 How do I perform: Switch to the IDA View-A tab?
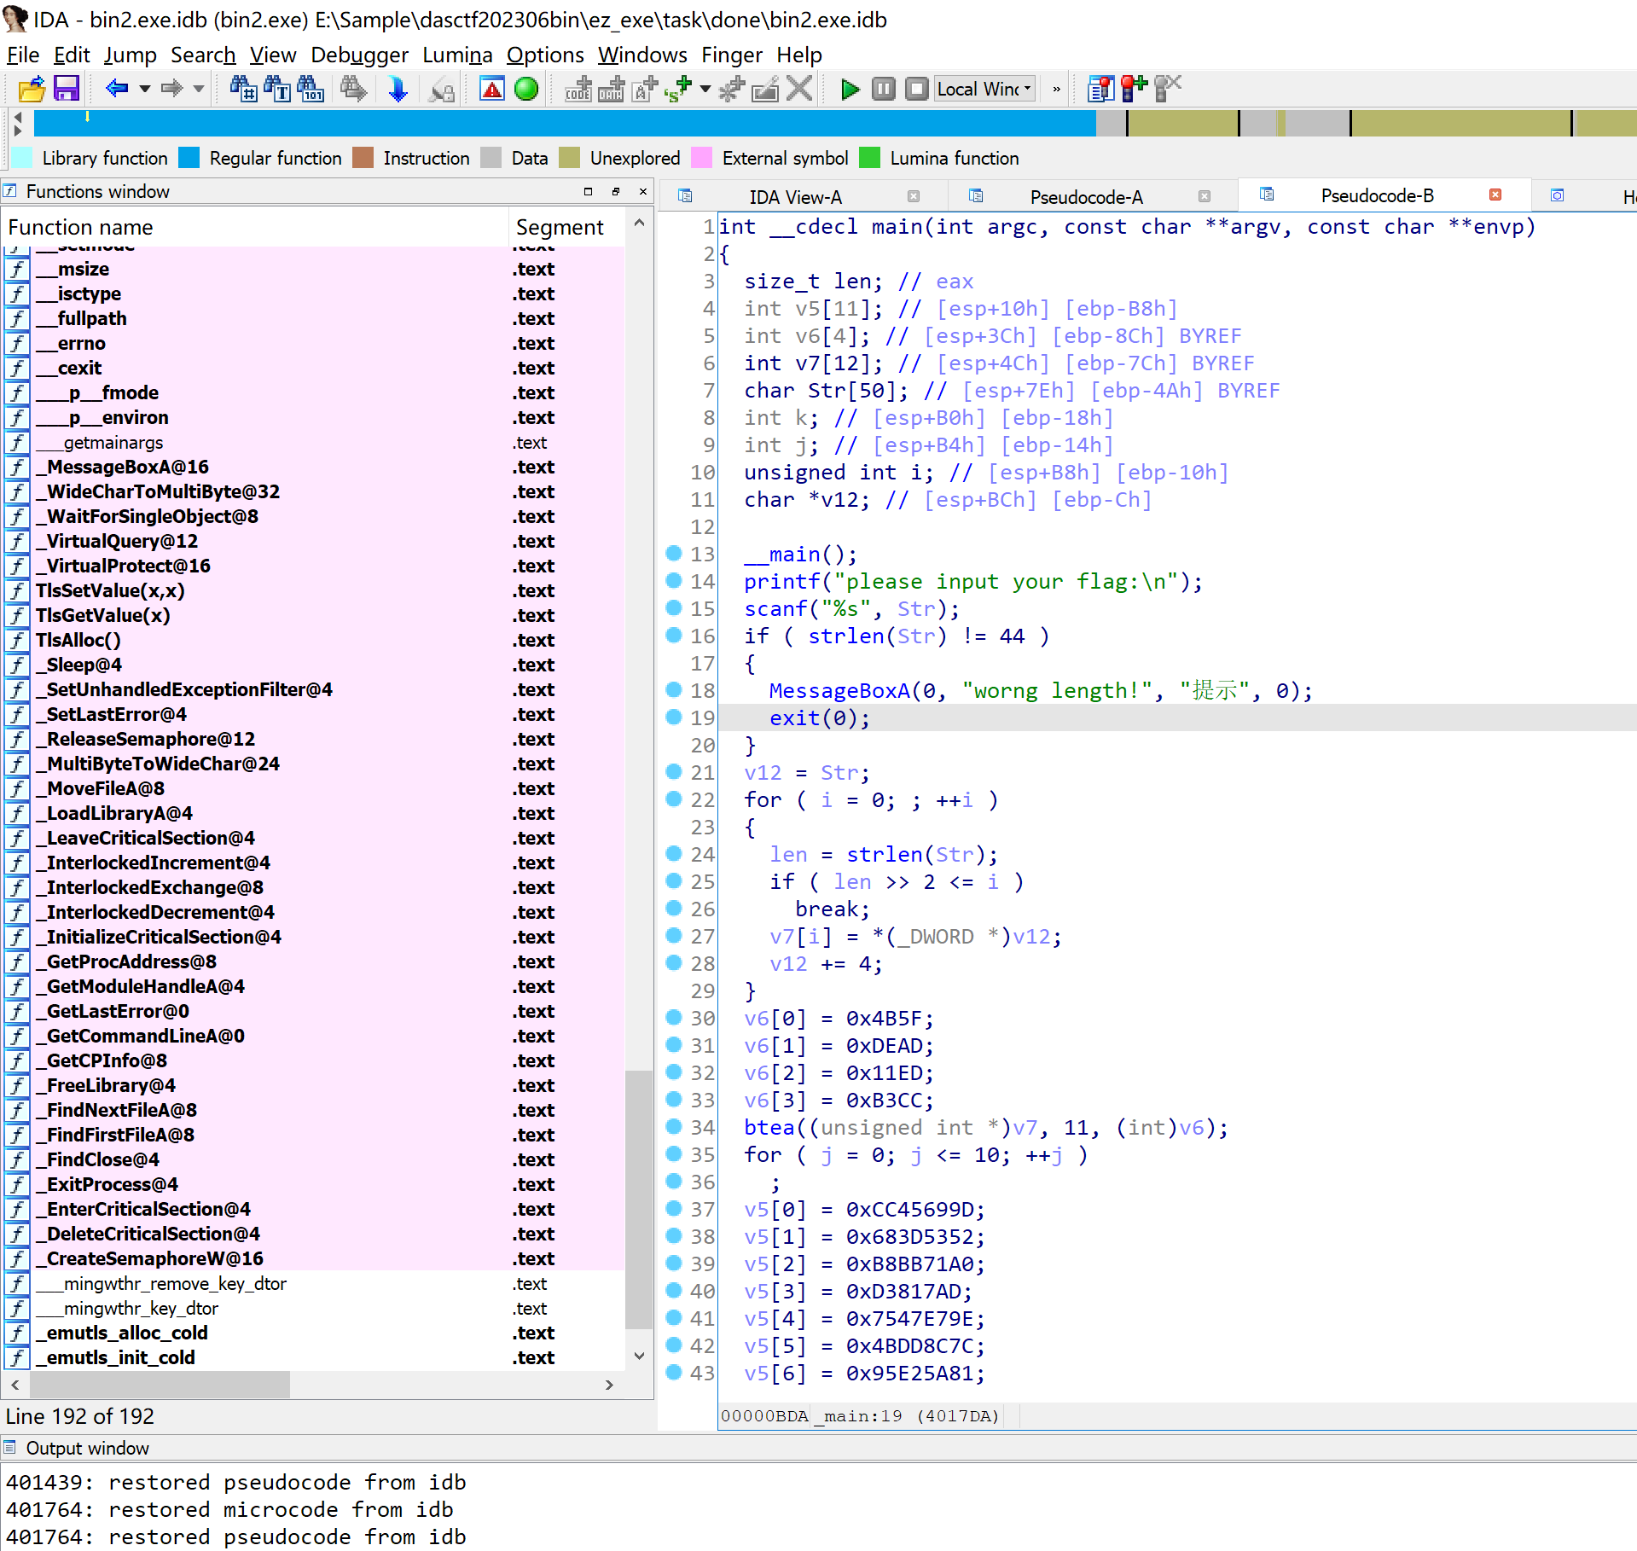tap(794, 196)
